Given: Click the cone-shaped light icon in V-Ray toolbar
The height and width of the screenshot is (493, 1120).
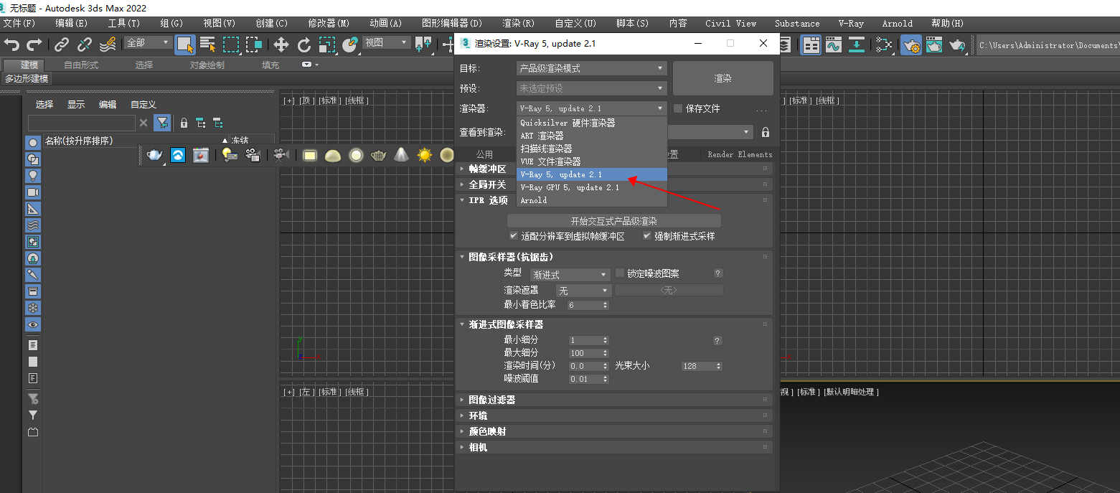Looking at the screenshot, I should click(402, 154).
